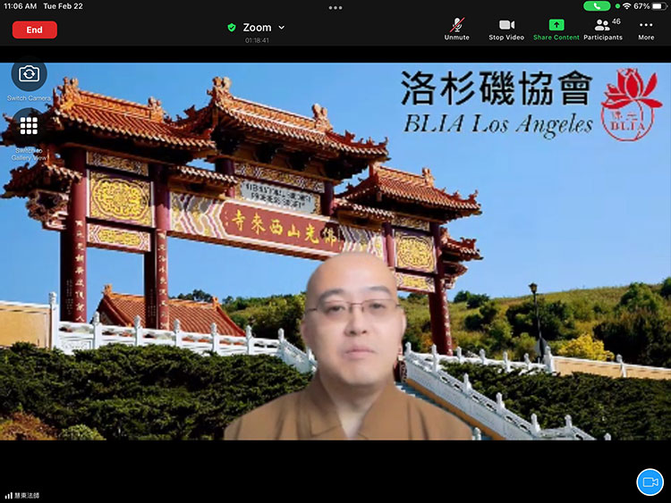Switch Camera using the camera icon
Viewport: 671px width, 503px height.
pyautogui.click(x=29, y=74)
